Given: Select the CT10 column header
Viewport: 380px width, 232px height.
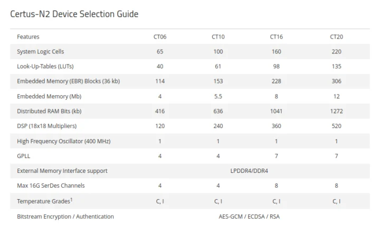Looking at the screenshot, I should pyautogui.click(x=218, y=37).
